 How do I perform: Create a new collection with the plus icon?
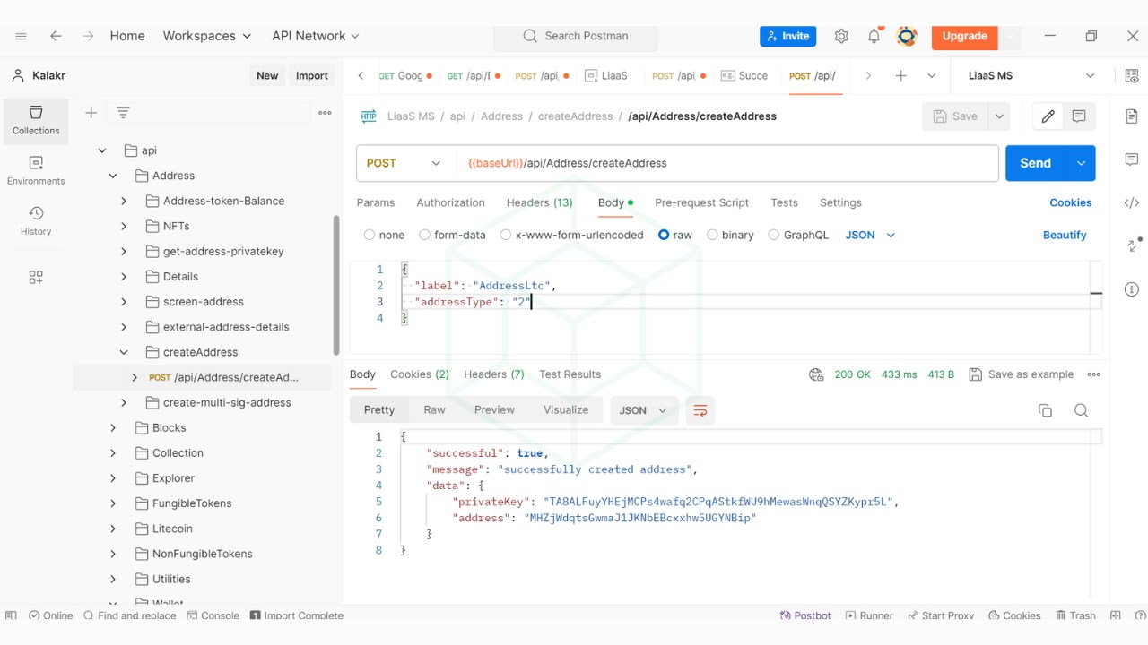coord(91,113)
